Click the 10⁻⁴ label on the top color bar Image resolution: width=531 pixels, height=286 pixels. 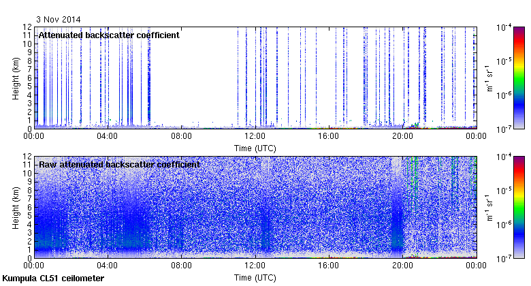click(x=504, y=27)
